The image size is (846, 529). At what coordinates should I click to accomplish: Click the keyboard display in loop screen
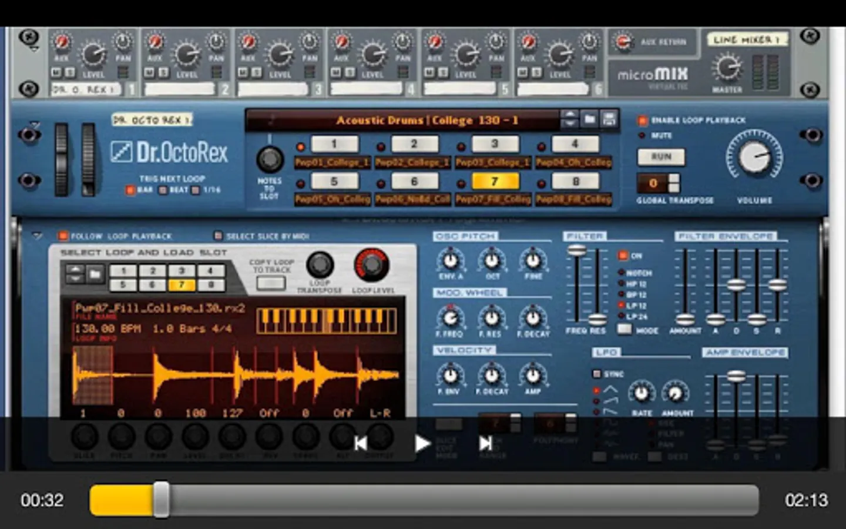point(327,321)
